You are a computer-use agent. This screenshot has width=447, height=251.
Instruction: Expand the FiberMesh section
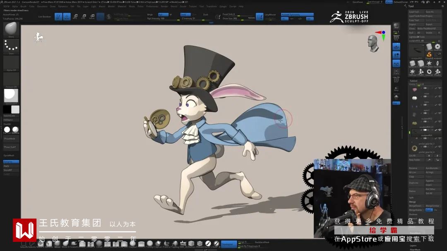(415, 250)
